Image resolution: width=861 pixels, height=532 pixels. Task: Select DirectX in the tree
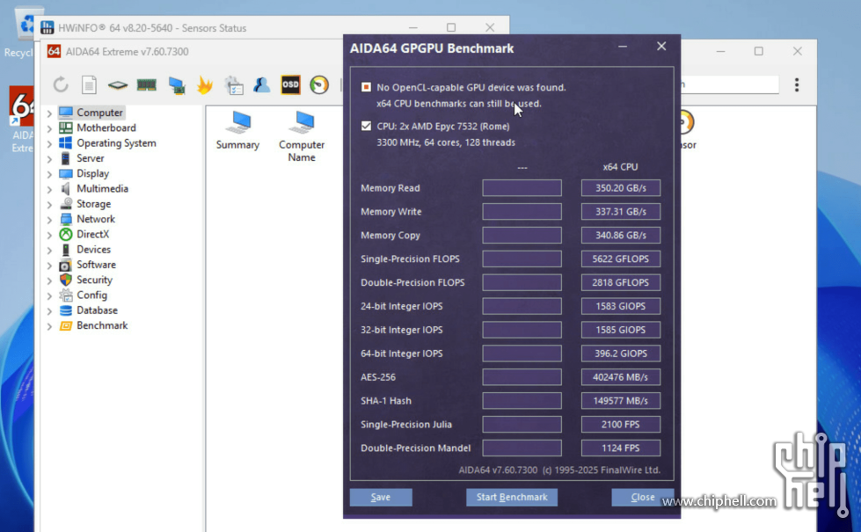pos(93,235)
